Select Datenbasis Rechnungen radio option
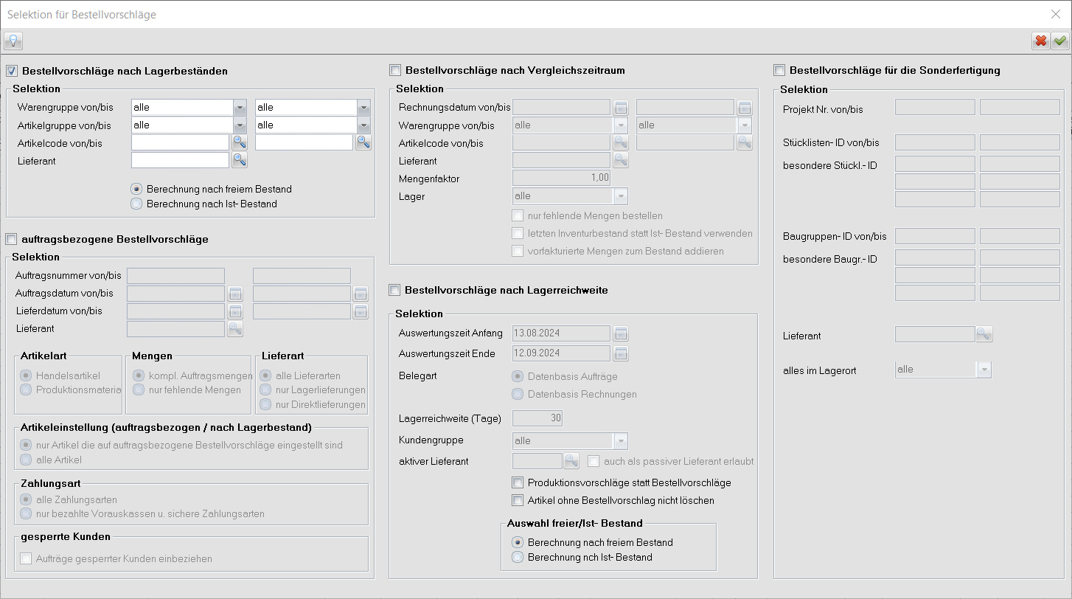 [518, 394]
